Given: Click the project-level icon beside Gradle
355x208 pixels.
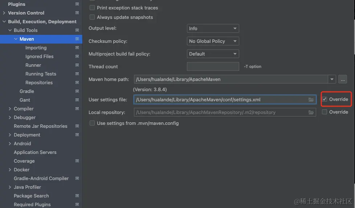Looking at the screenshot, I should point(77,91).
